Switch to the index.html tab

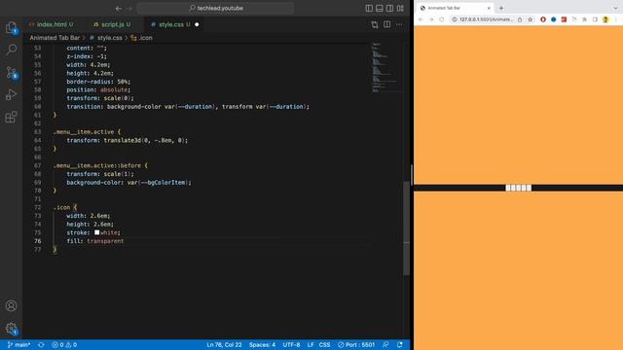[x=52, y=24]
